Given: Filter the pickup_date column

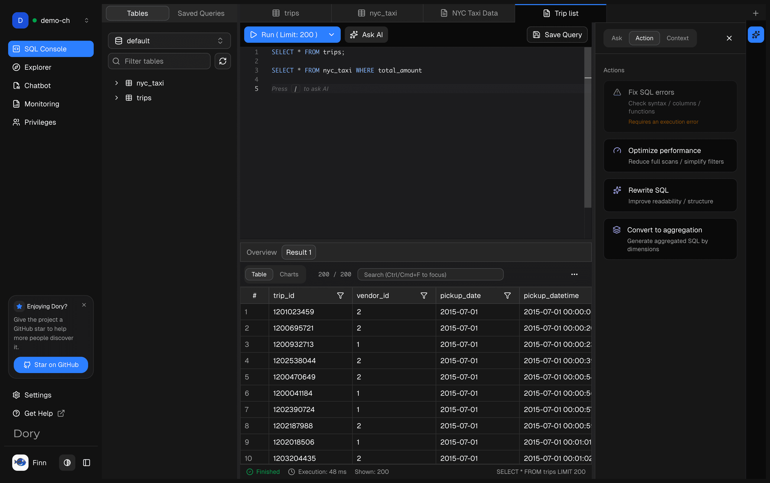Looking at the screenshot, I should click(x=507, y=295).
